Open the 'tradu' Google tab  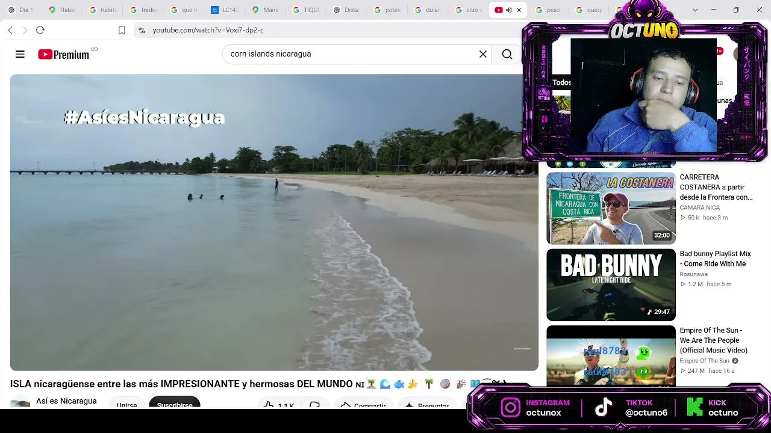coord(143,10)
